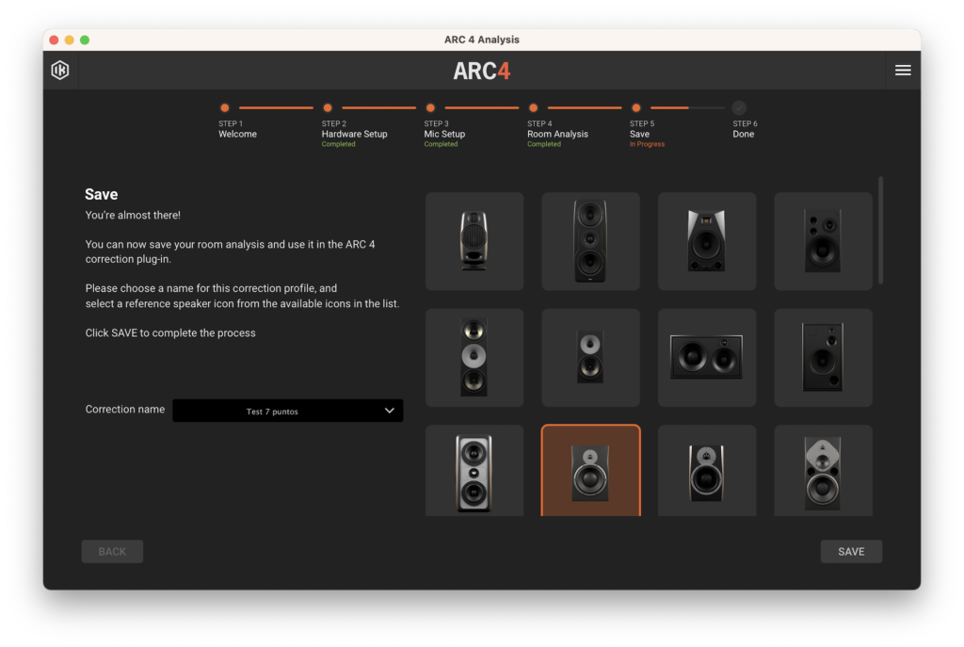This screenshot has height=647, width=964.
Task: Select the silver-front dual-woofer speaker icon
Action: coord(474,472)
